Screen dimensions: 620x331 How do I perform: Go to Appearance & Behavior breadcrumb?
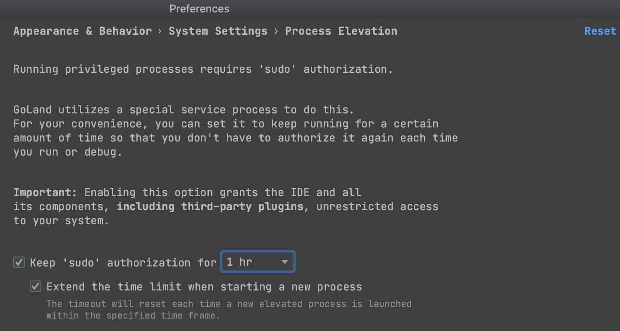point(83,31)
